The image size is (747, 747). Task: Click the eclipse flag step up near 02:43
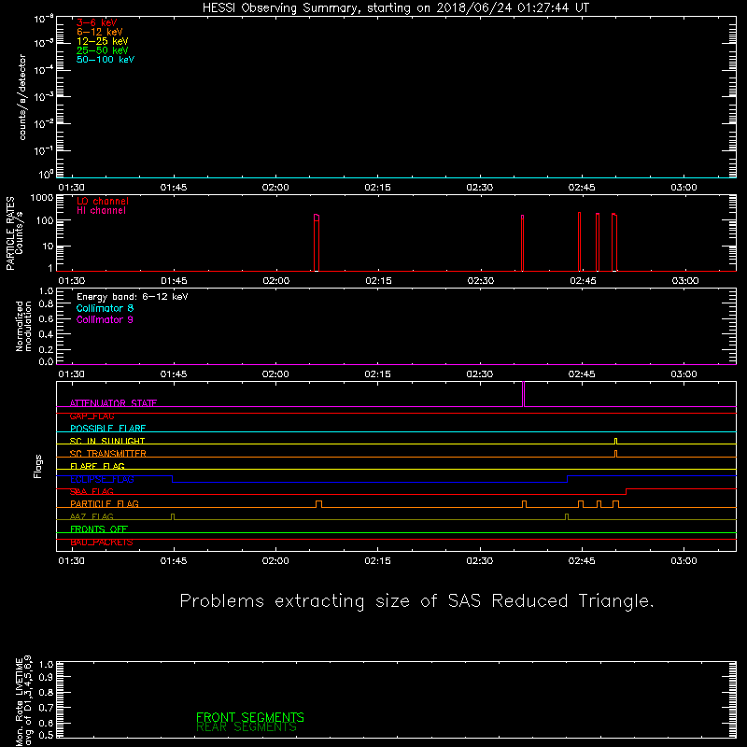tap(568, 479)
